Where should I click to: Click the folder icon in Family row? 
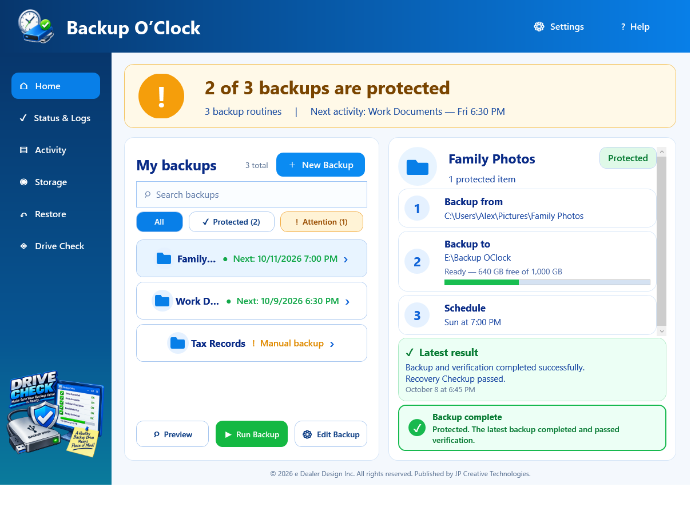164,259
